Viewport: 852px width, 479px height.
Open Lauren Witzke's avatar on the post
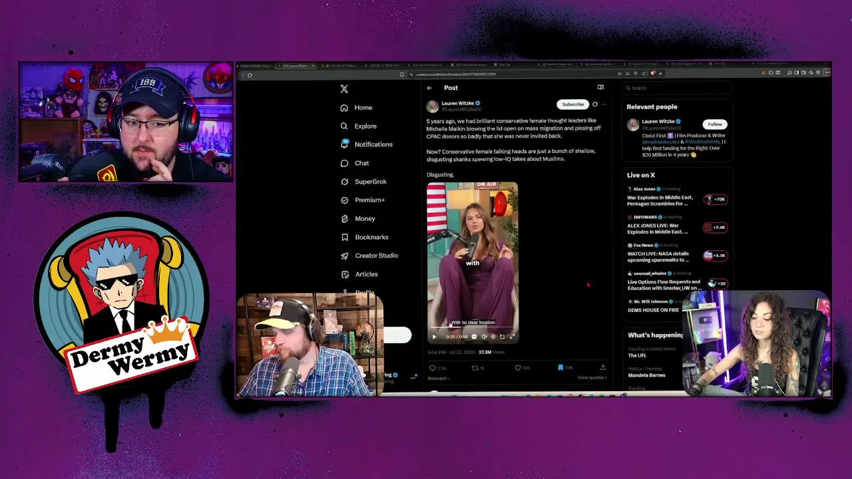tap(433, 106)
